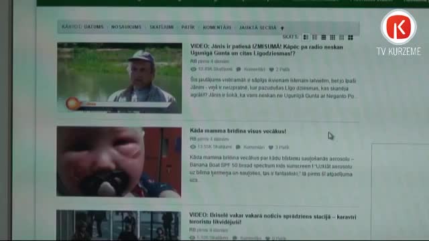Open the baby with pacifier thumbnail
The image size is (429, 241).
point(119,162)
